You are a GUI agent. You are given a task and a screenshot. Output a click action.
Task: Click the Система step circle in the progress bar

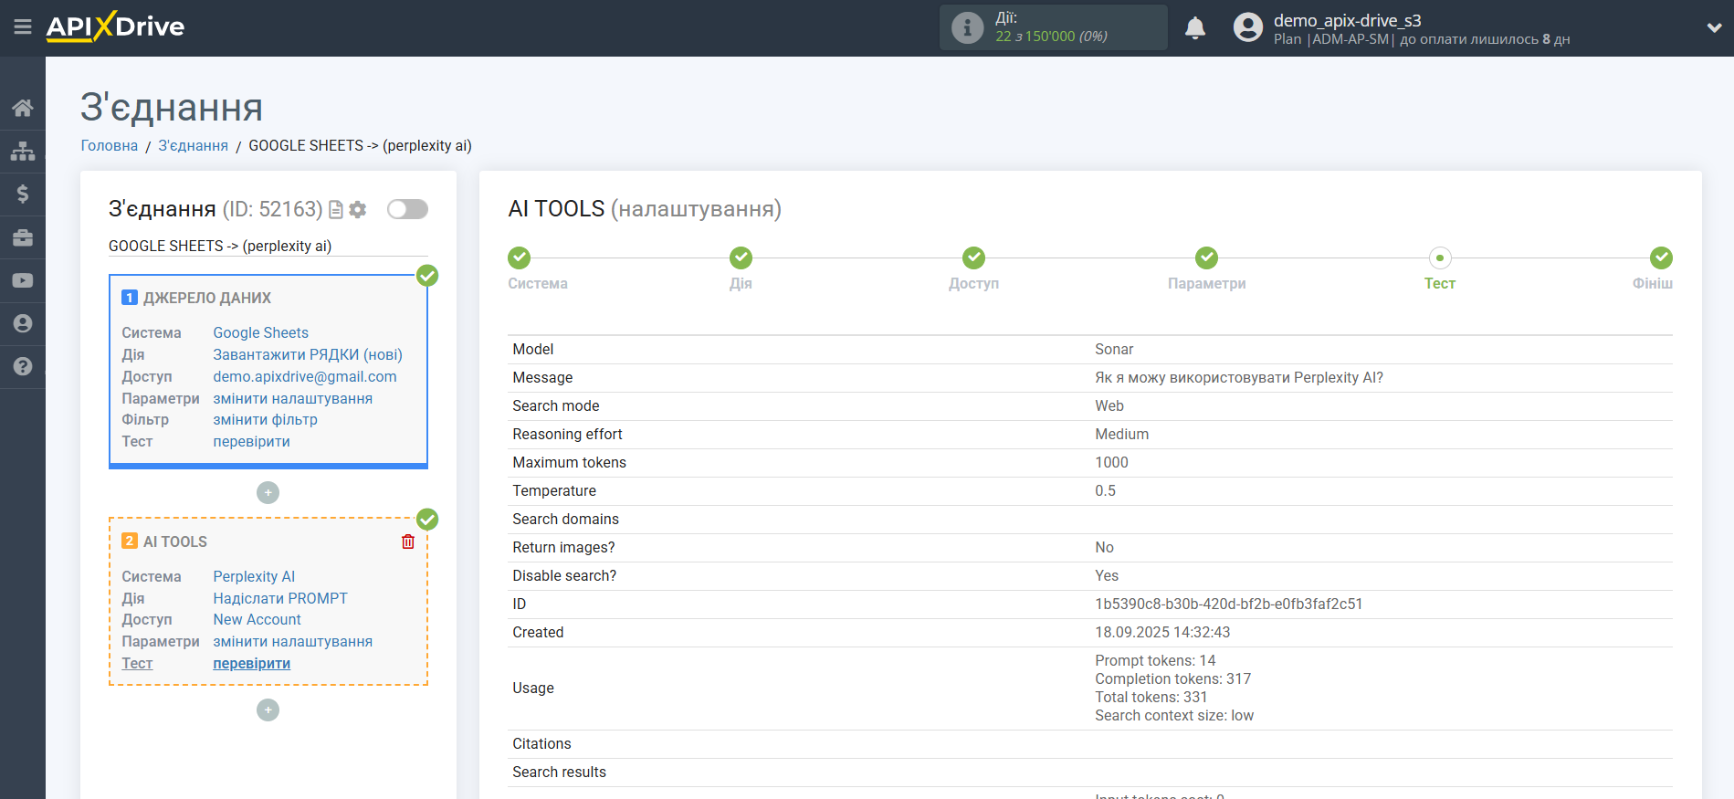[520, 258]
